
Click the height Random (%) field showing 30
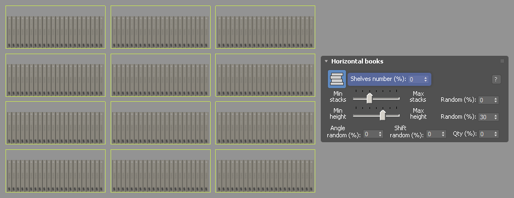(x=486, y=117)
